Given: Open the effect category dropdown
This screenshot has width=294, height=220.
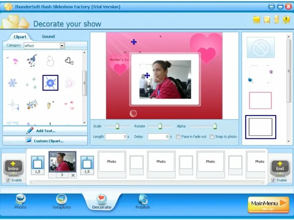Looking at the screenshot, I should pyautogui.click(x=62, y=45).
